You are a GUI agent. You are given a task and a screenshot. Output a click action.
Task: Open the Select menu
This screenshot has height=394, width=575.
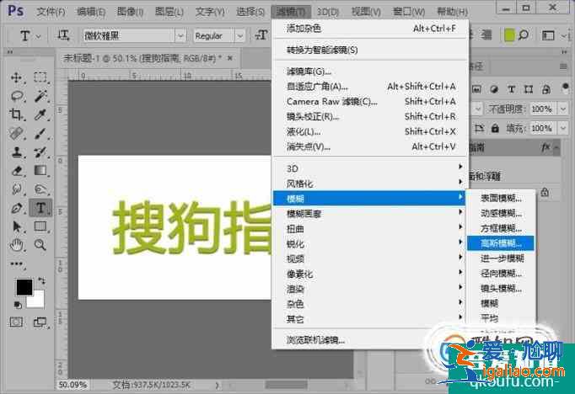pyautogui.click(x=250, y=12)
